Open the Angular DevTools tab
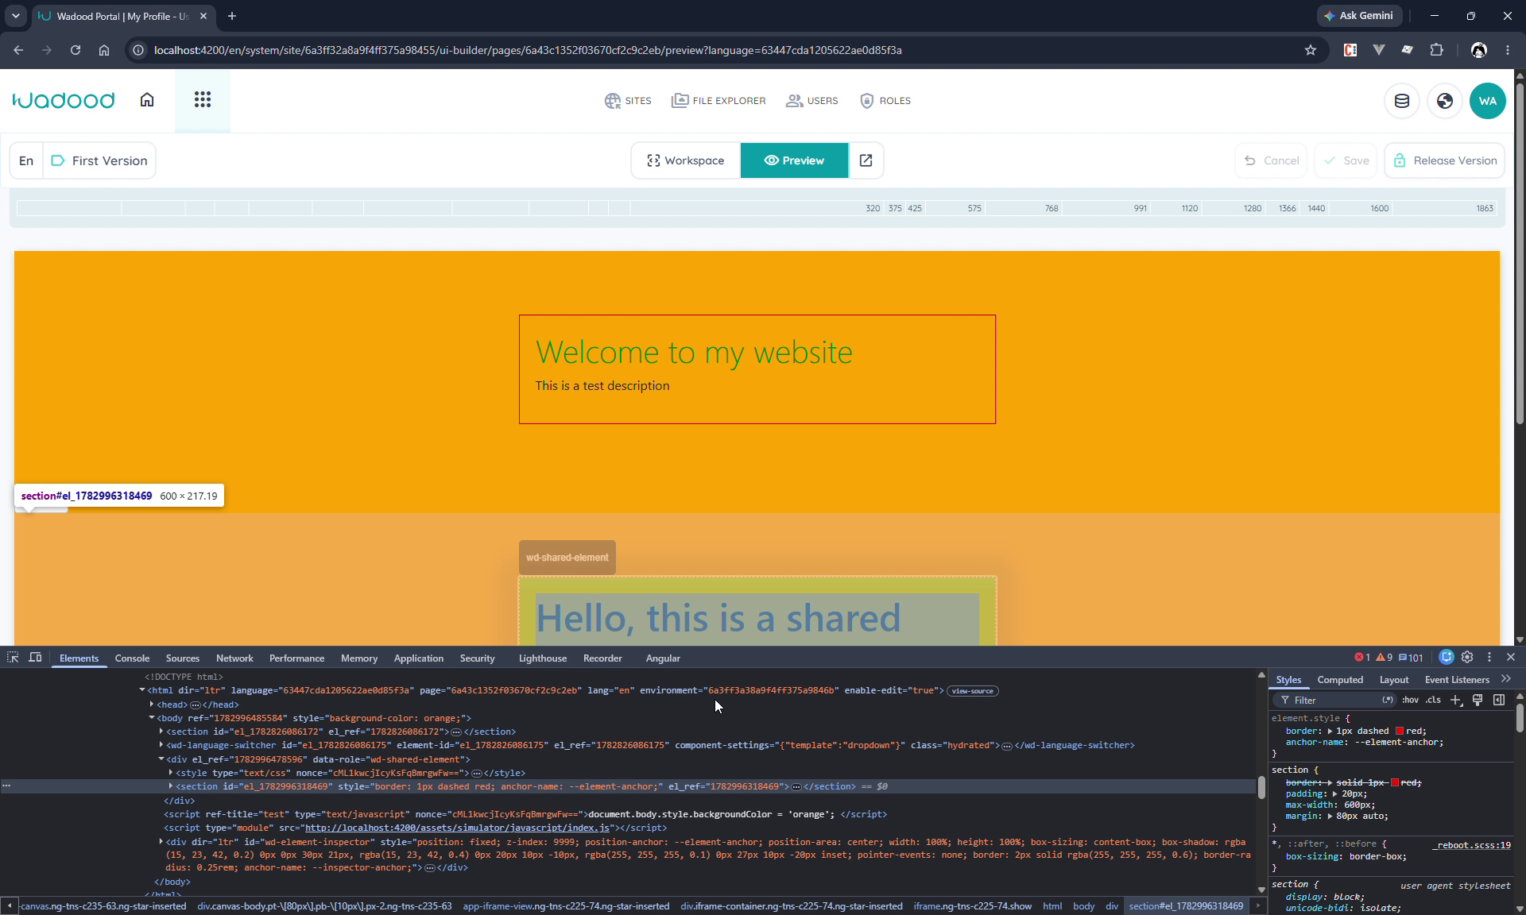 663,658
